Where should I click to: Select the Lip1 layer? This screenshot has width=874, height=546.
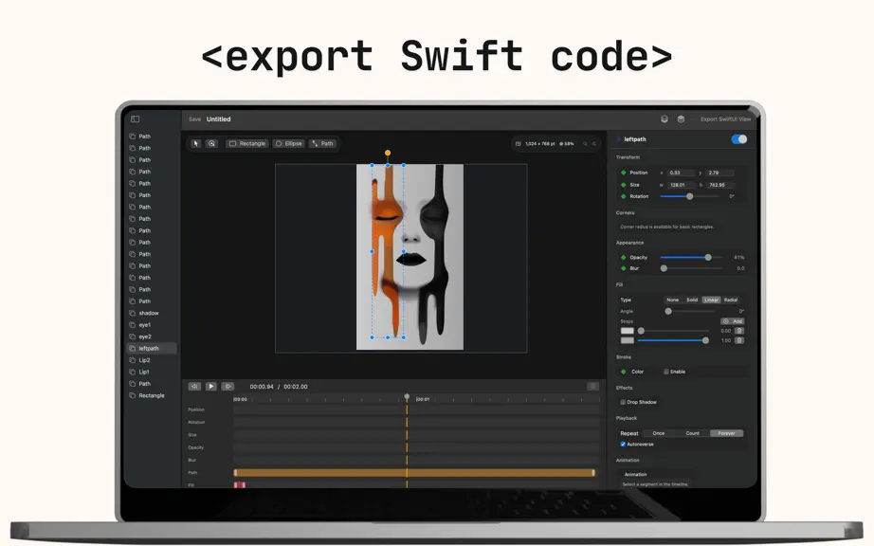click(x=152, y=372)
